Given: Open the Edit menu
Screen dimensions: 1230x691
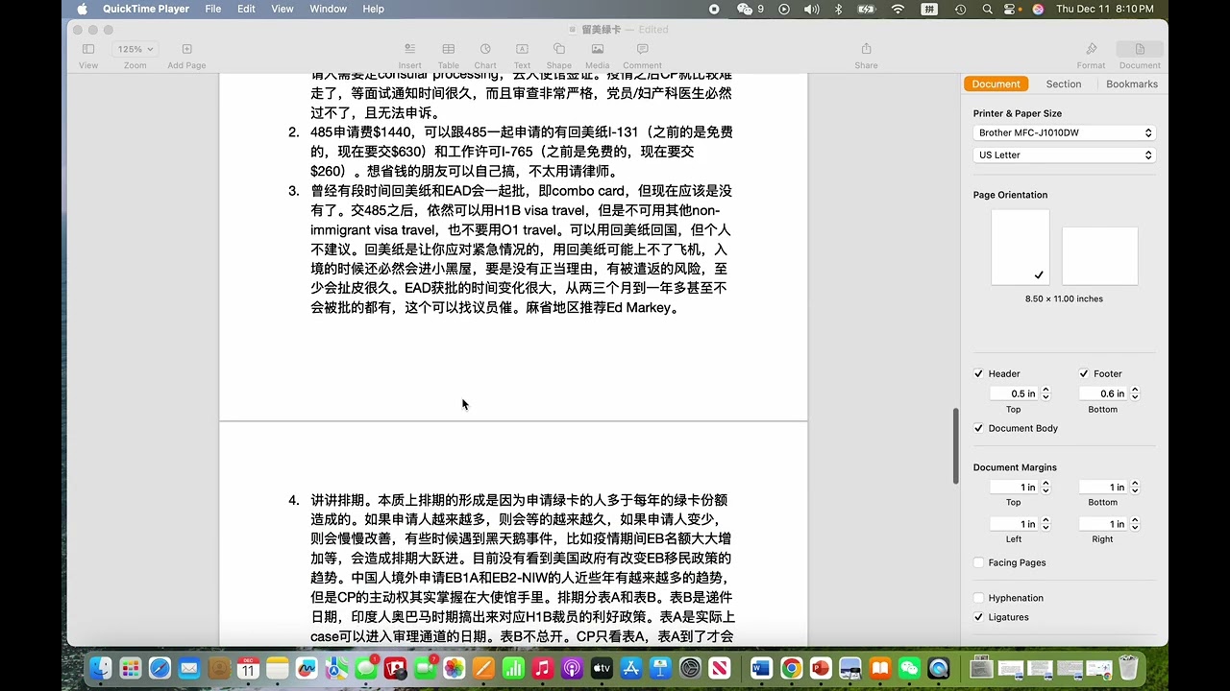Looking at the screenshot, I should tap(247, 9).
